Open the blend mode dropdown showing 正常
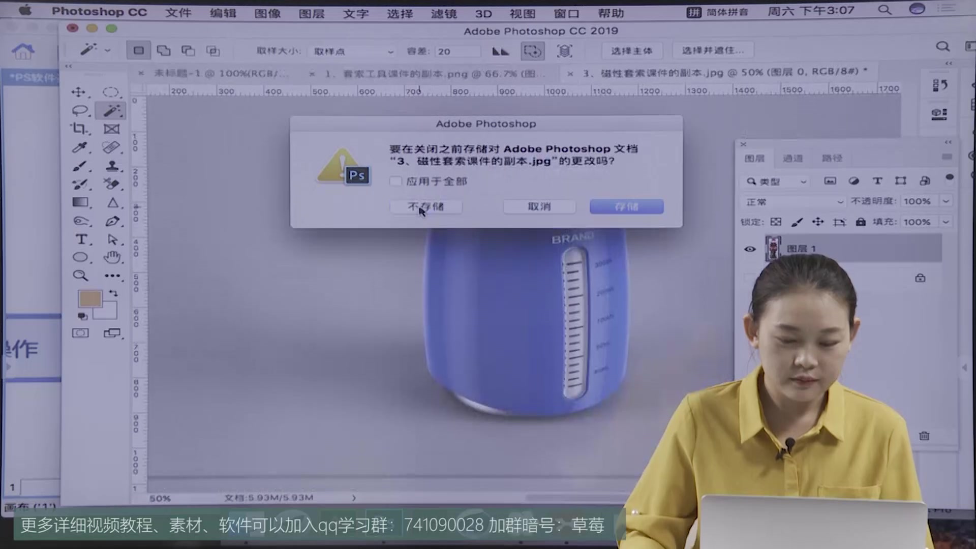 [x=793, y=201]
